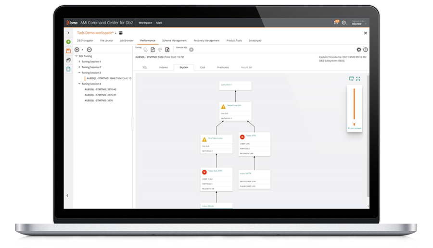Open the settings gear in Performance panel
Image resolution: width=433 pixels, height=248 pixels.
[358, 50]
